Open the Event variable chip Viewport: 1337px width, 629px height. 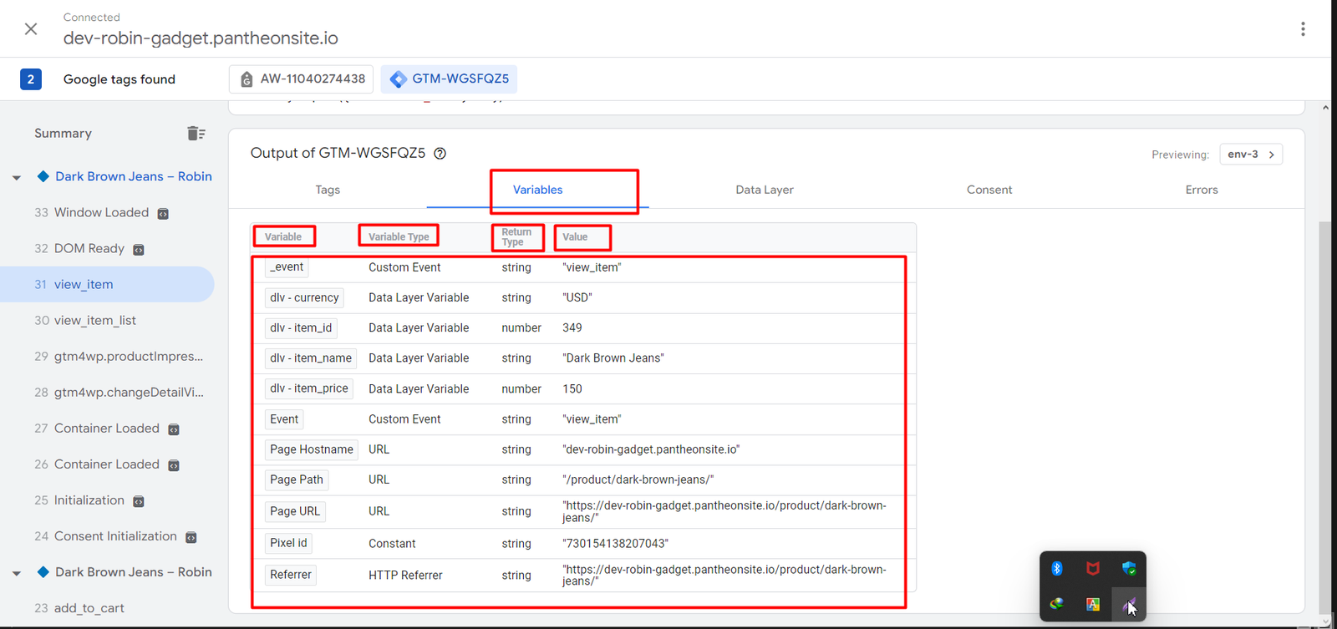pos(284,419)
